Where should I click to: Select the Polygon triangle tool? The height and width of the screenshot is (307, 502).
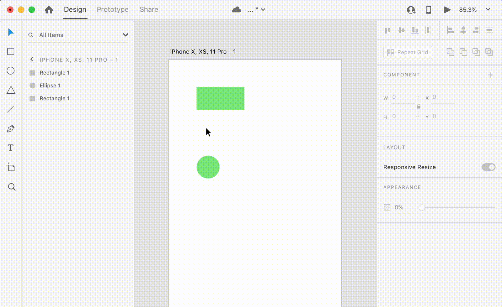pos(11,90)
